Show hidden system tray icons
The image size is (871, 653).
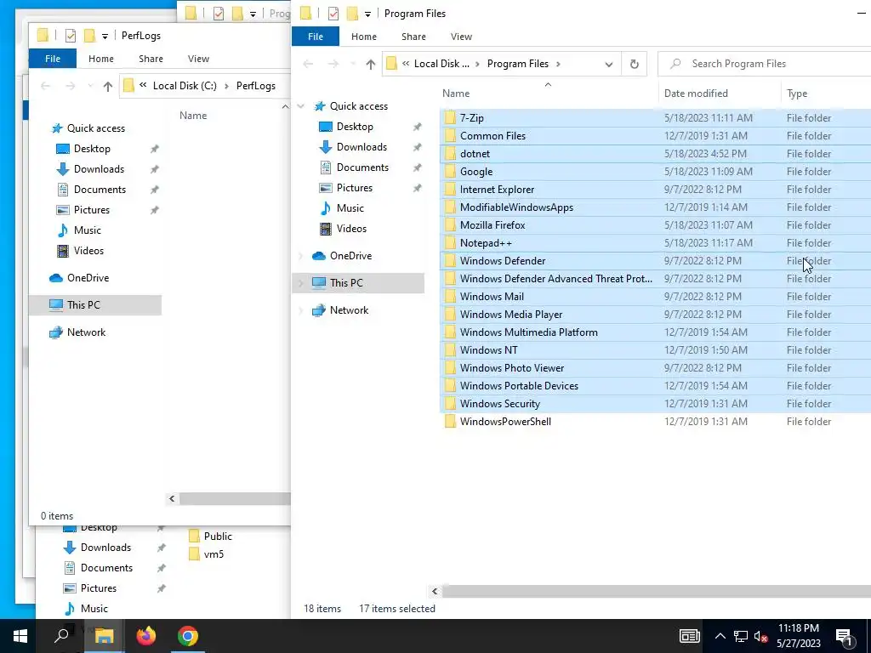[720, 636]
